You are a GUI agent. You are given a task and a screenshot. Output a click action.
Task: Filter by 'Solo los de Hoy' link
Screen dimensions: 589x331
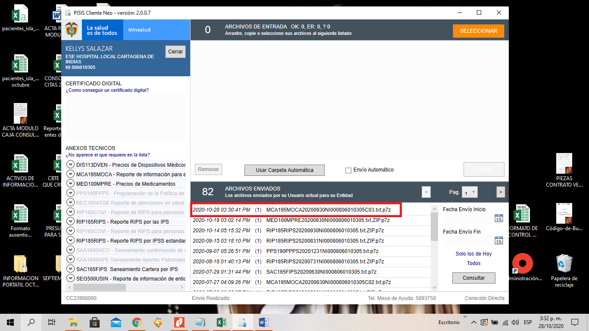473,254
